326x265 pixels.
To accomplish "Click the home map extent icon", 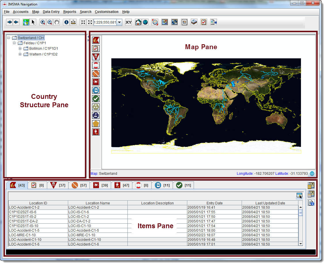I will pos(138,22).
